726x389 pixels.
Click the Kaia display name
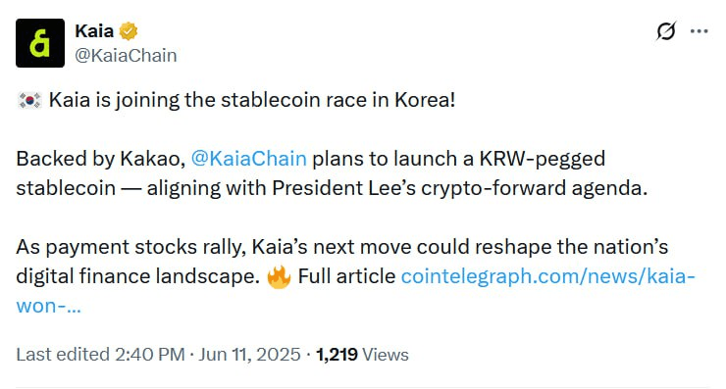click(94, 31)
